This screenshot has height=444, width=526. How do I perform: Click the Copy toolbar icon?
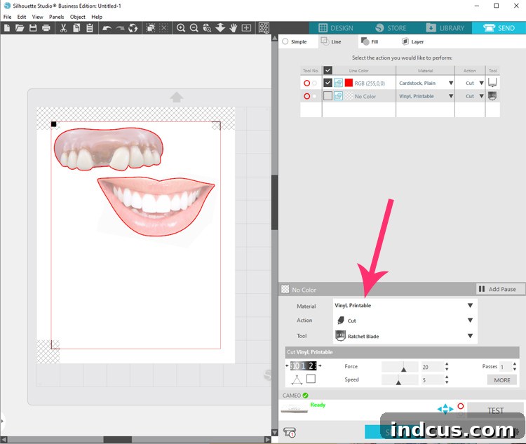(76, 28)
